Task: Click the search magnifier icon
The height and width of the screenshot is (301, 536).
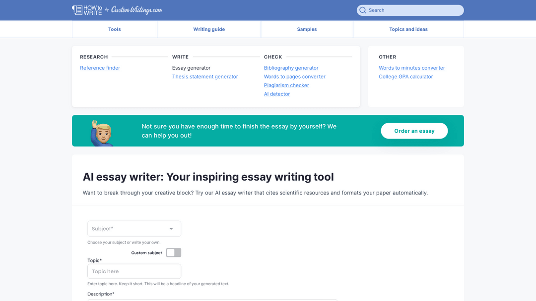Action: tap(363, 10)
